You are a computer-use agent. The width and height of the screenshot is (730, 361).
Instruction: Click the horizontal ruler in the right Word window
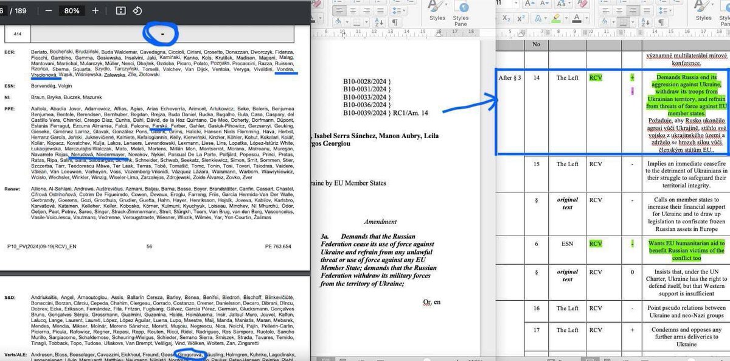coord(613,32)
